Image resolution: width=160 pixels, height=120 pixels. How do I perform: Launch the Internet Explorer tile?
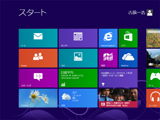point(108,38)
